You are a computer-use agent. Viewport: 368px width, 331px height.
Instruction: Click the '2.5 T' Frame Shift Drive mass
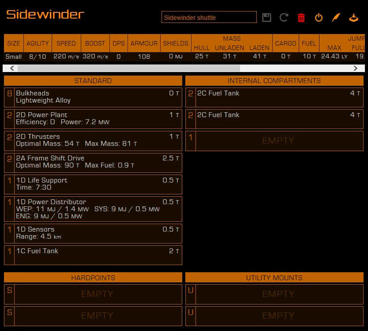pos(171,158)
